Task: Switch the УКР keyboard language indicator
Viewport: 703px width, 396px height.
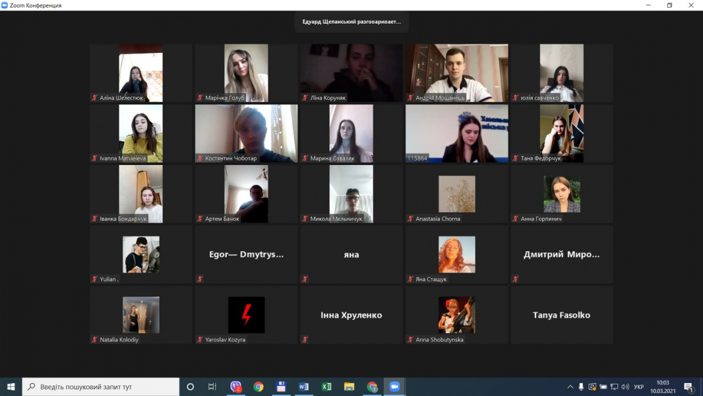Action: coord(638,387)
